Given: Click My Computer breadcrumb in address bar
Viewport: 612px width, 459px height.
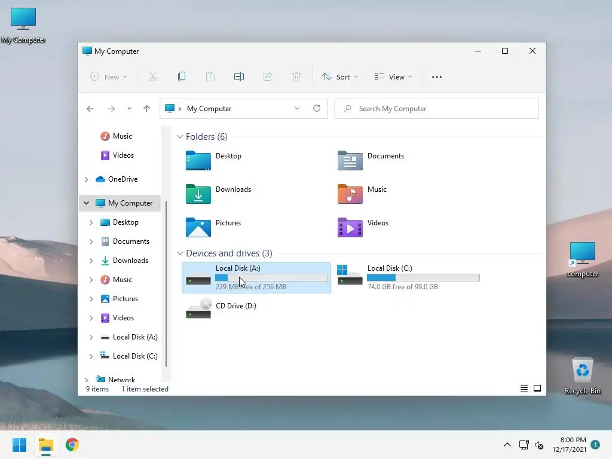Looking at the screenshot, I should coord(209,109).
